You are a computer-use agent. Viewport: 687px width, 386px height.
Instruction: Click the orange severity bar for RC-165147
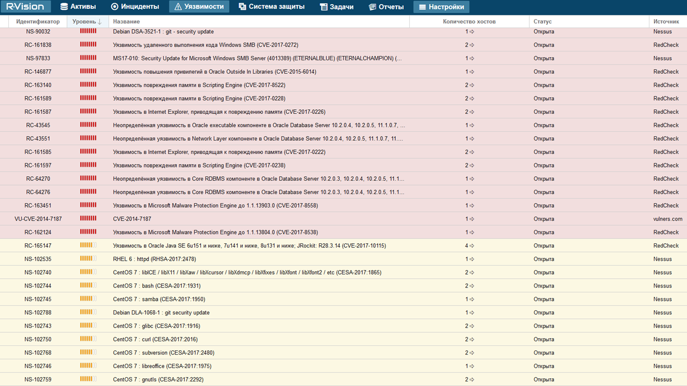(88, 246)
